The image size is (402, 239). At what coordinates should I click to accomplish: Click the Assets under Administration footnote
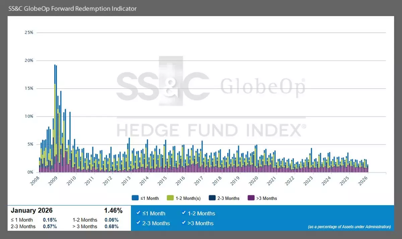349,227
